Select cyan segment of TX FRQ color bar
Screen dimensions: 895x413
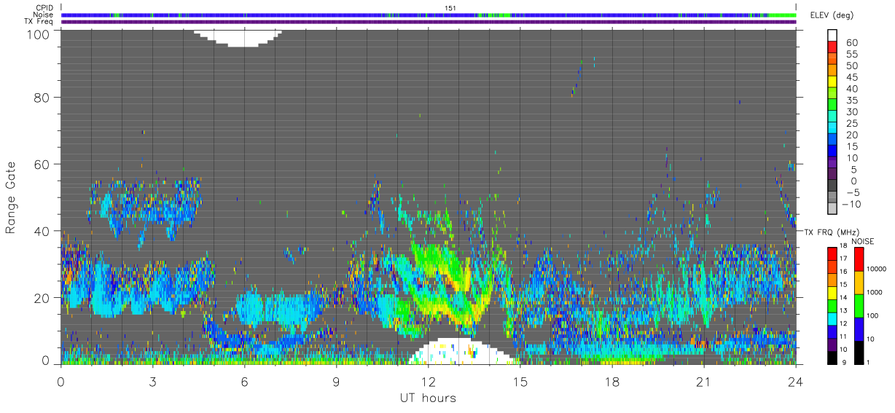(x=832, y=318)
